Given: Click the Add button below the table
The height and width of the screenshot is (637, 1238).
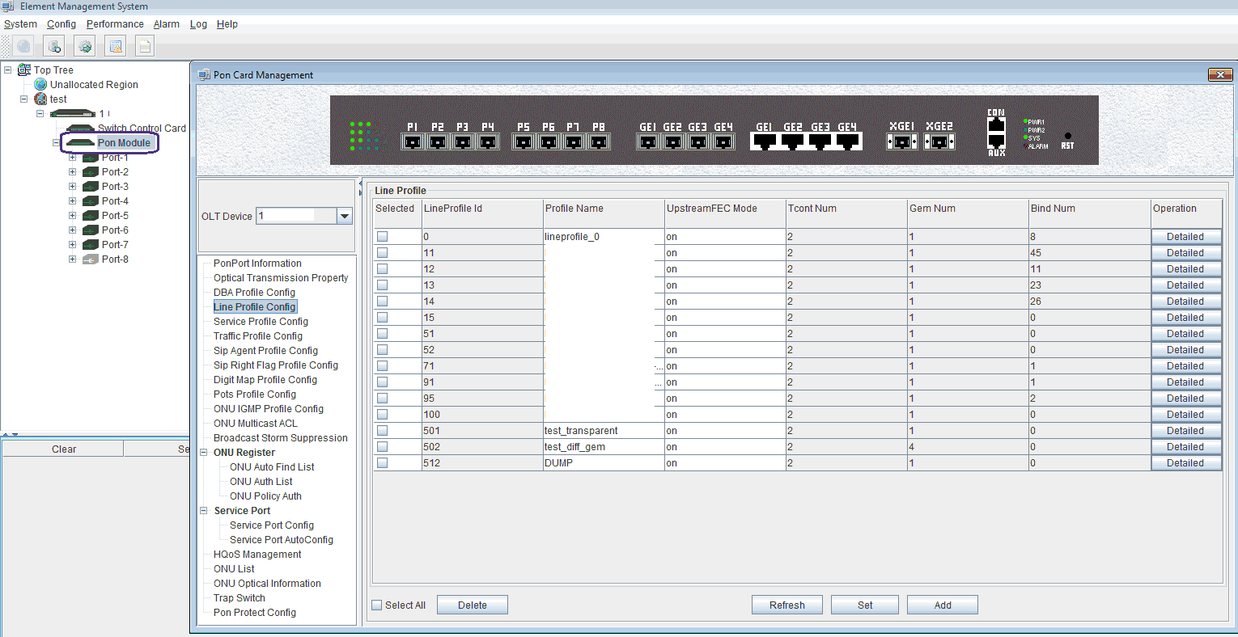Looking at the screenshot, I should [x=942, y=605].
